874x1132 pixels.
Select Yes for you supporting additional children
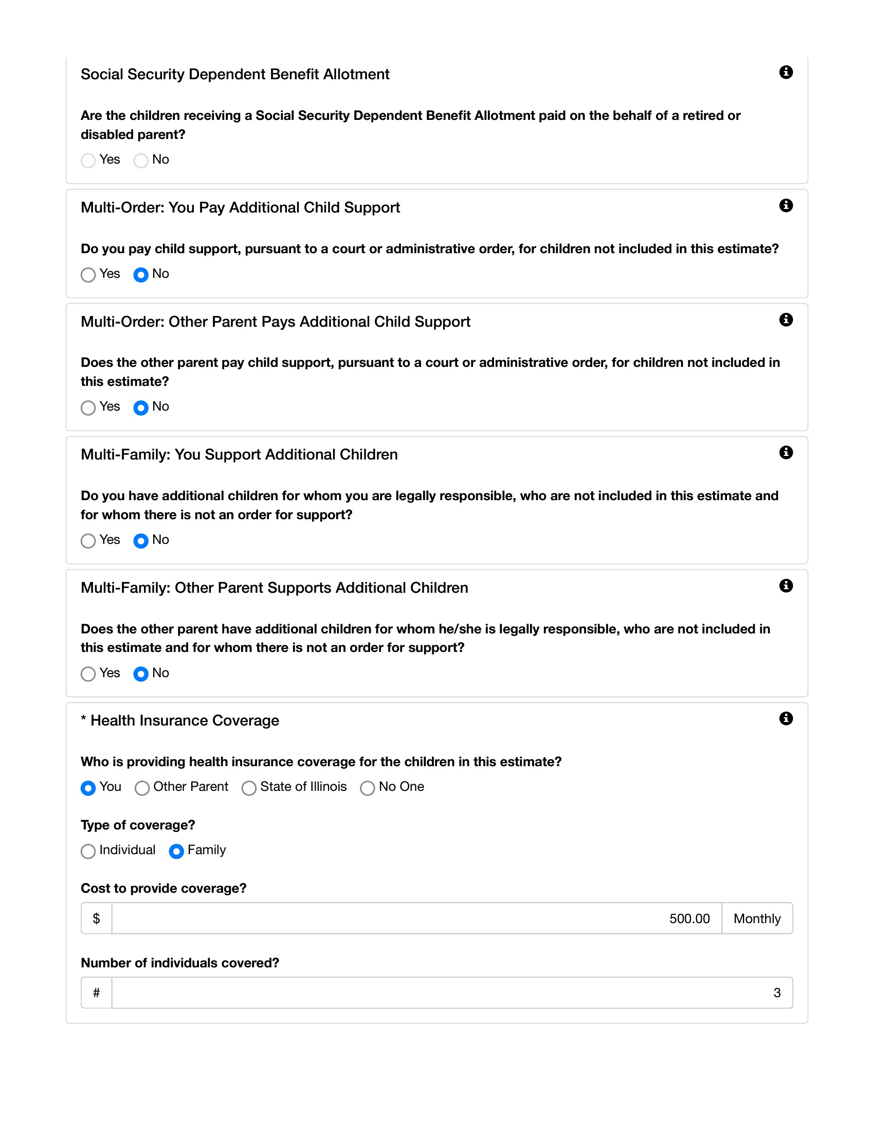pyautogui.click(x=88, y=541)
